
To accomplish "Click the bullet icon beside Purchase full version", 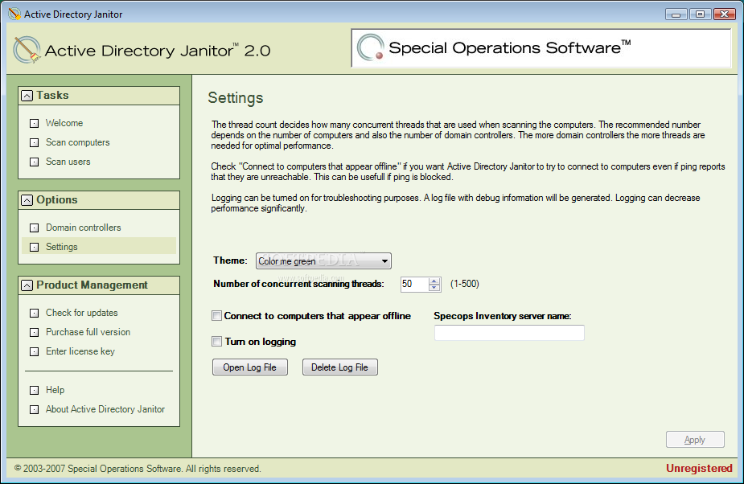I will pos(34,332).
